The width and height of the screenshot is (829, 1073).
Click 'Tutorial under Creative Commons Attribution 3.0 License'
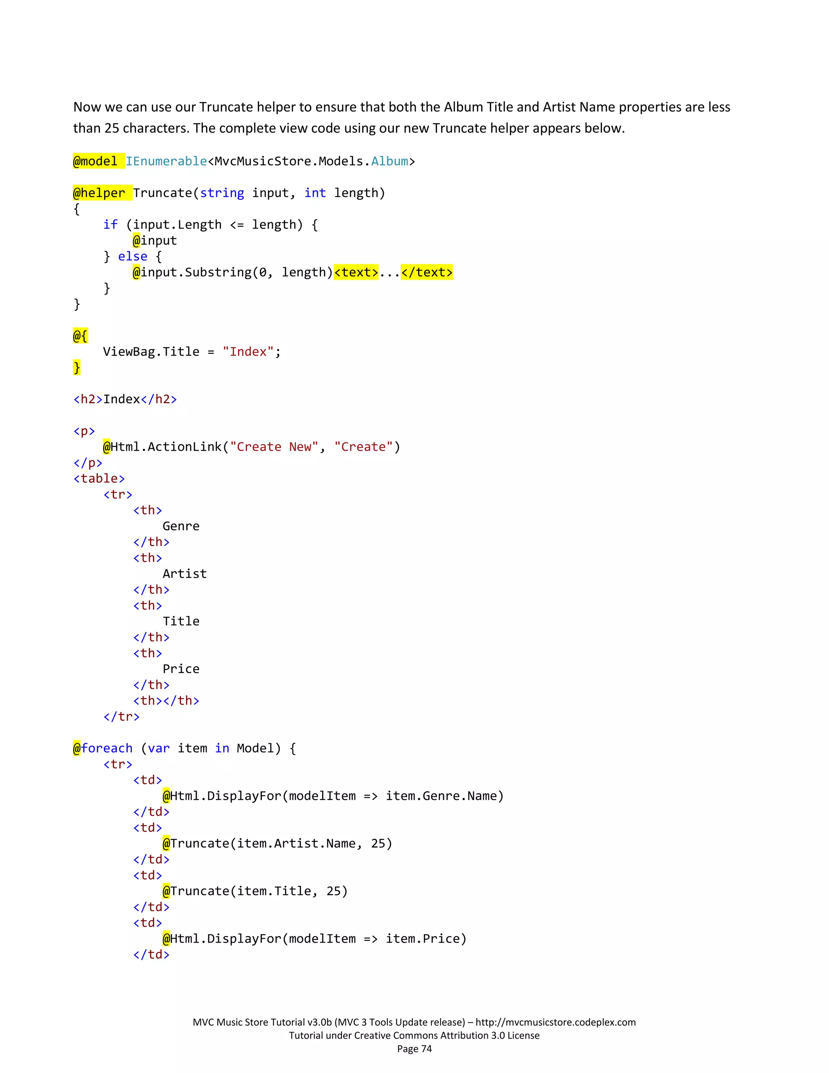coord(414,1036)
